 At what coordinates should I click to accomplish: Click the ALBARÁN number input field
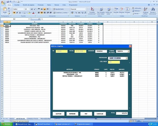coord(101,51)
